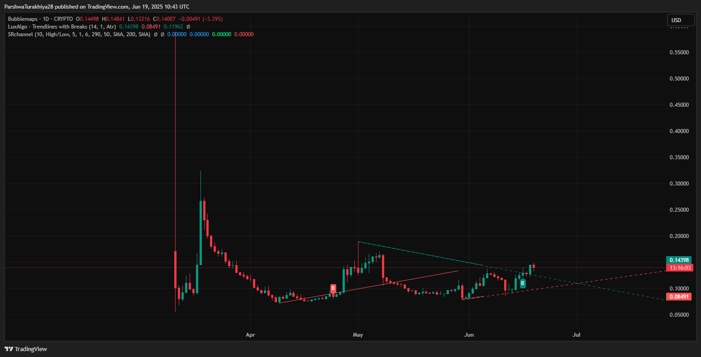Click the Jun label on time axis
The height and width of the screenshot is (357, 701).
coord(469,335)
